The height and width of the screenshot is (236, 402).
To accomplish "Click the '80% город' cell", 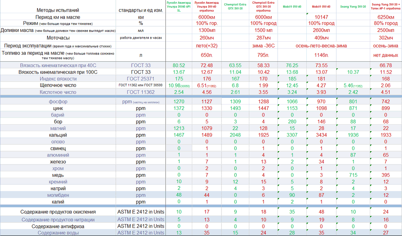I will tap(386, 24).
